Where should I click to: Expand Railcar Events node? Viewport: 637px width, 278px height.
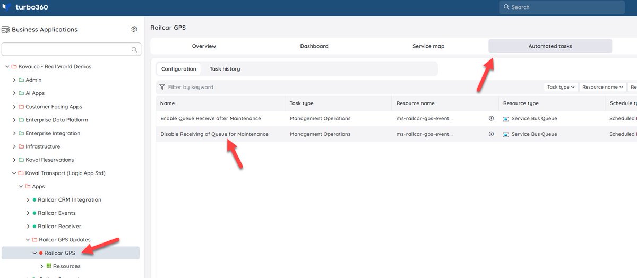point(28,213)
